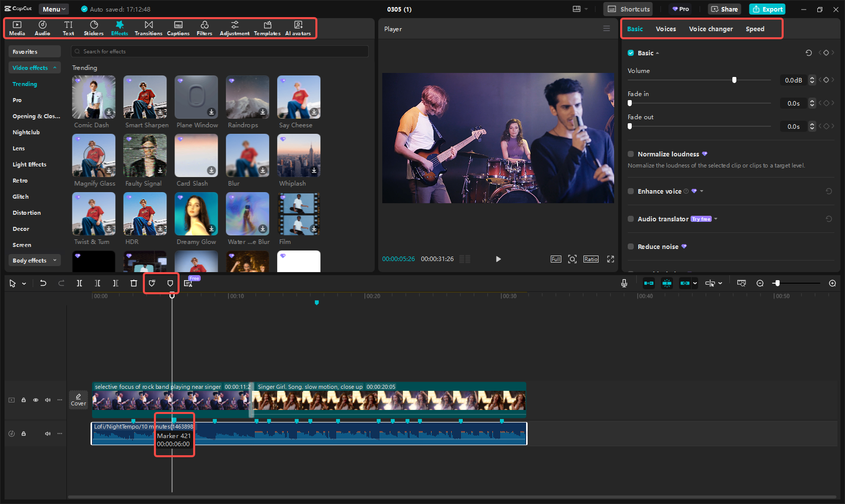The height and width of the screenshot is (504, 845).
Task: Split the clip at the playhead
Action: tap(79, 283)
